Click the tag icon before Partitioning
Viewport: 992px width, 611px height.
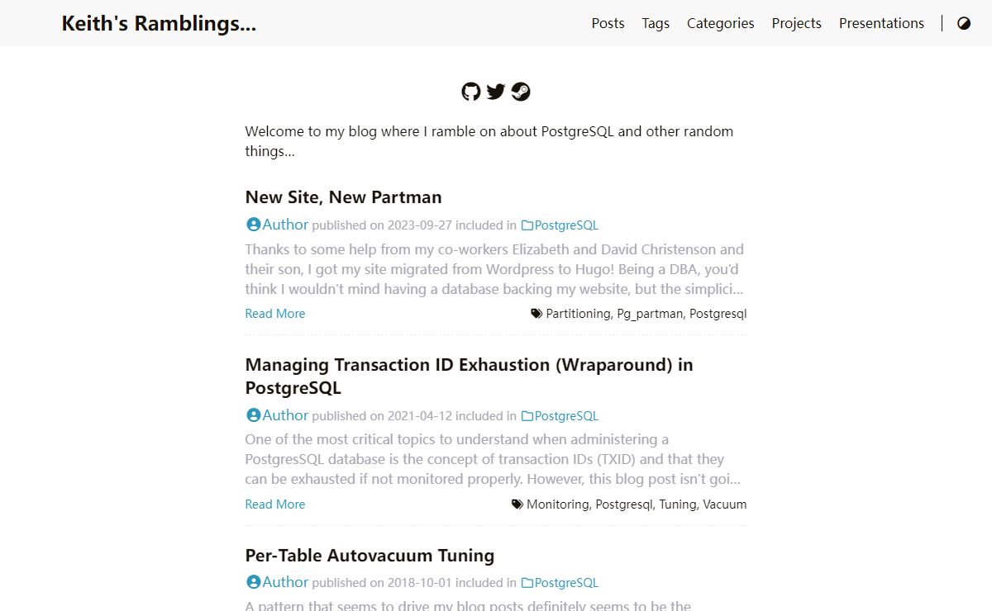point(537,314)
